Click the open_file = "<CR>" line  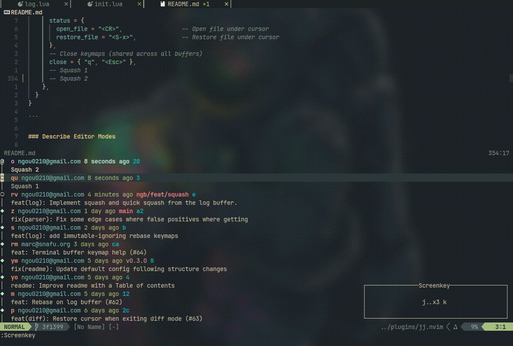pyautogui.click(x=89, y=29)
